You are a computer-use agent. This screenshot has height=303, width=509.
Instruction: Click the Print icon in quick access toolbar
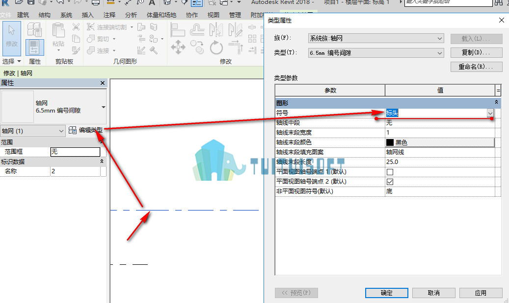tap(95, 2)
